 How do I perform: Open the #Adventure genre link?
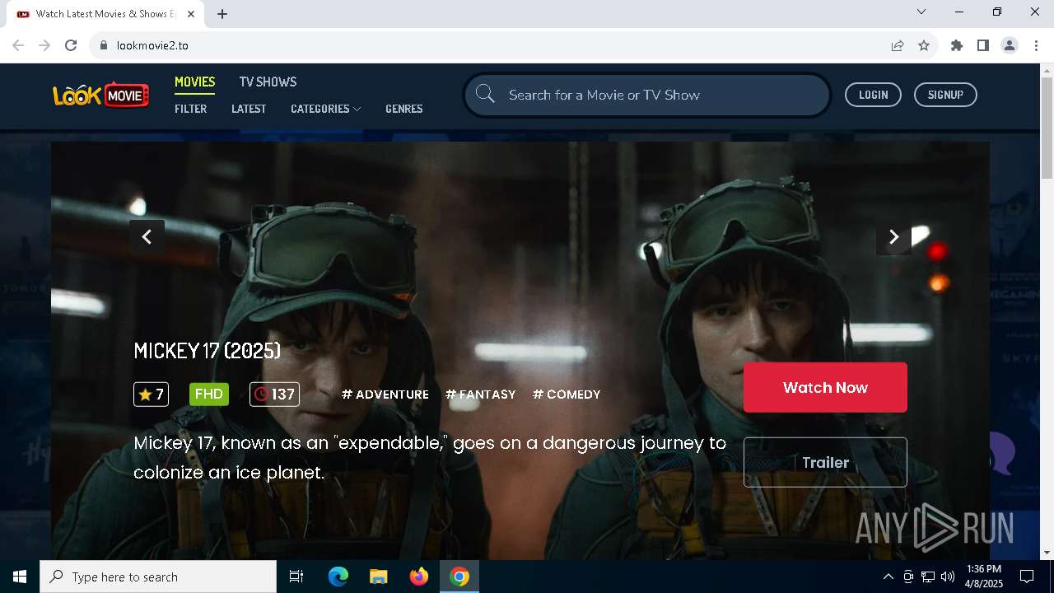385,395
